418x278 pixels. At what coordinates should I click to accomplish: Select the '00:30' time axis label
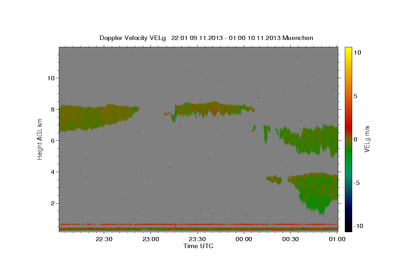291,239
